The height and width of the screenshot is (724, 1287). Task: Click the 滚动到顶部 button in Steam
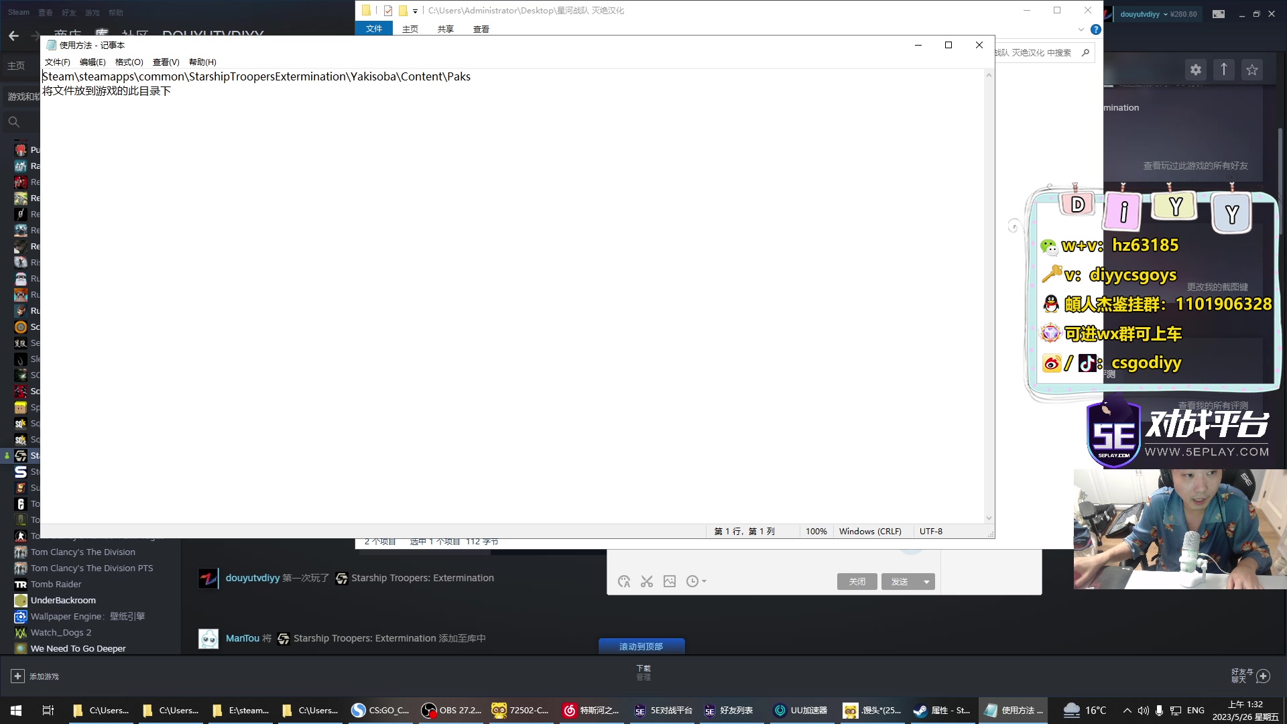pyautogui.click(x=641, y=646)
